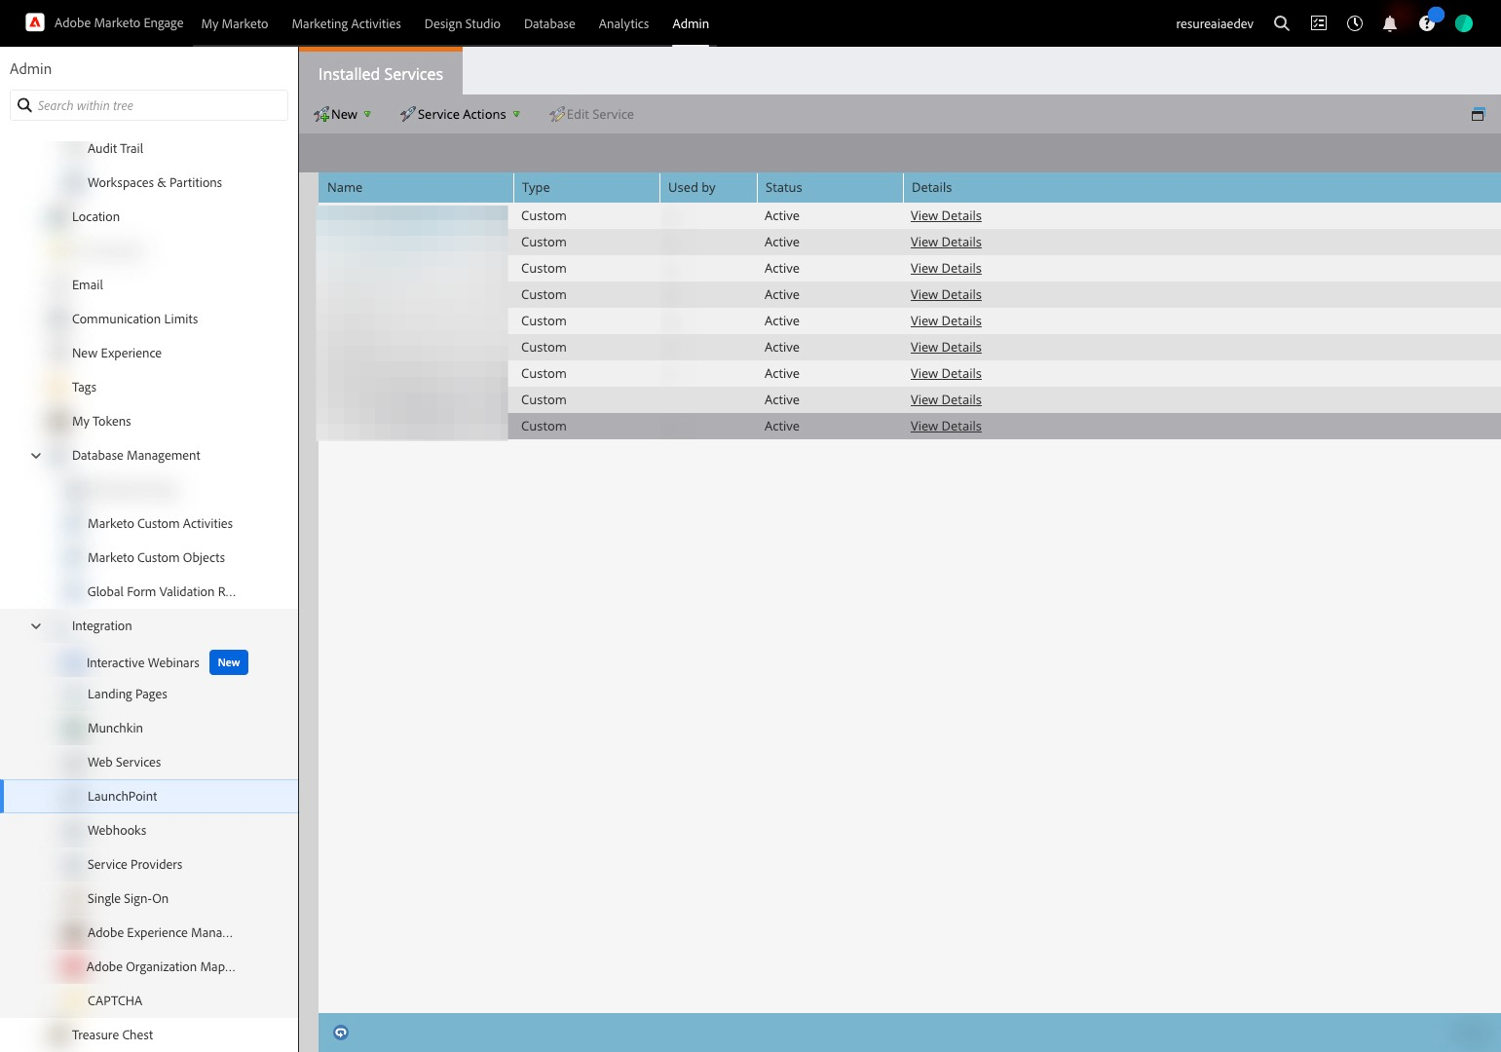This screenshot has height=1052, width=1501.
Task: Select the Installed Services tab
Action: [380, 74]
